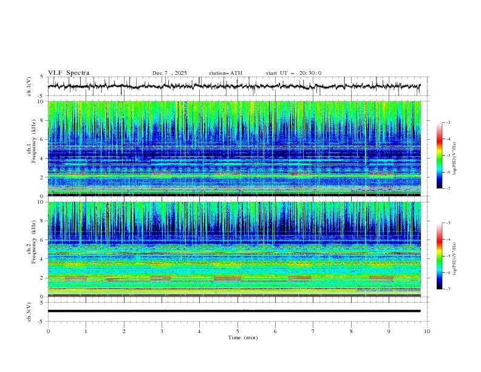Click time axis tick label "6"
The height and width of the screenshot is (372, 481).
[275, 331]
